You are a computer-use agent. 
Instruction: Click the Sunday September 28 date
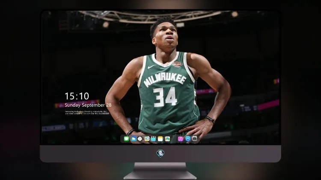pos(88,105)
